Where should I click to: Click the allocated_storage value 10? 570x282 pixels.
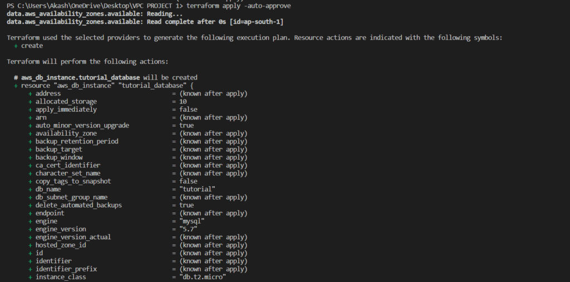click(x=183, y=102)
